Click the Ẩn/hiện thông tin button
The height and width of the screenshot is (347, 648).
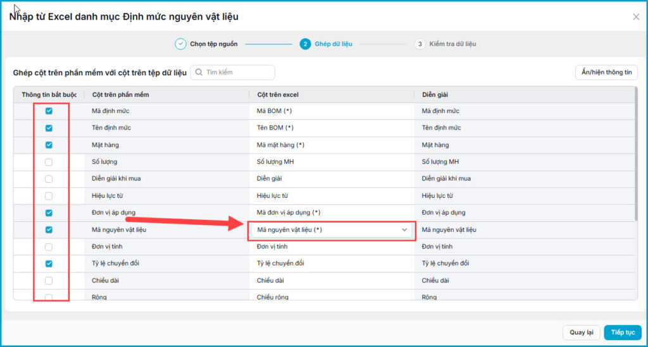point(606,72)
